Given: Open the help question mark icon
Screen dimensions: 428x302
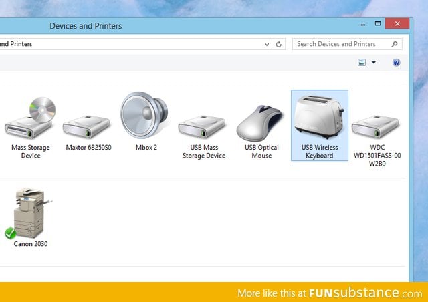Looking at the screenshot, I should [x=396, y=63].
